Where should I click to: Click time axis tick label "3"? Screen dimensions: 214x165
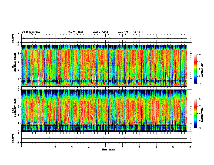tap(72, 147)
